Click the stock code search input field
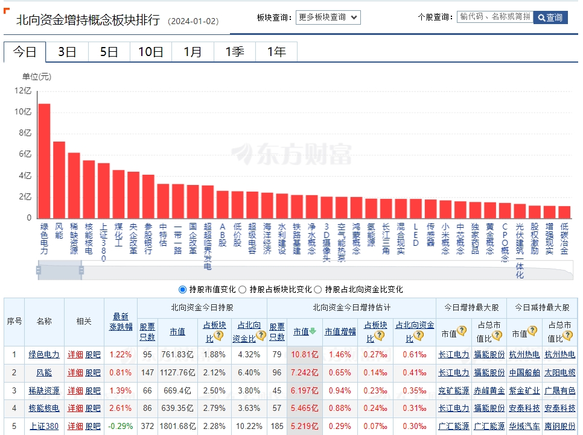583x435 pixels. (494, 17)
